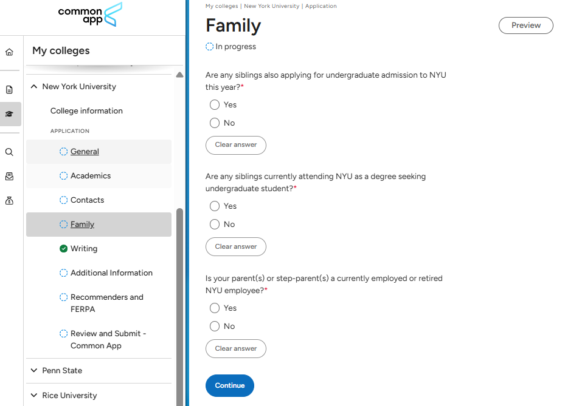This screenshot has height=406, width=565.
Task: Click the Common App document icon
Action: pyautogui.click(x=9, y=90)
